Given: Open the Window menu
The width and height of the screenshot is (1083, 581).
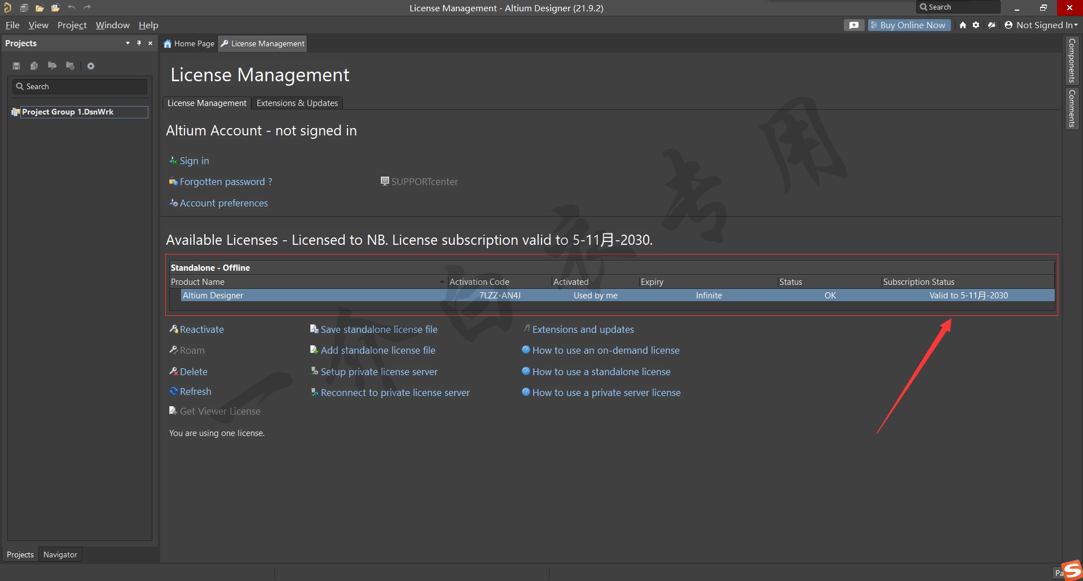Looking at the screenshot, I should coord(112,25).
